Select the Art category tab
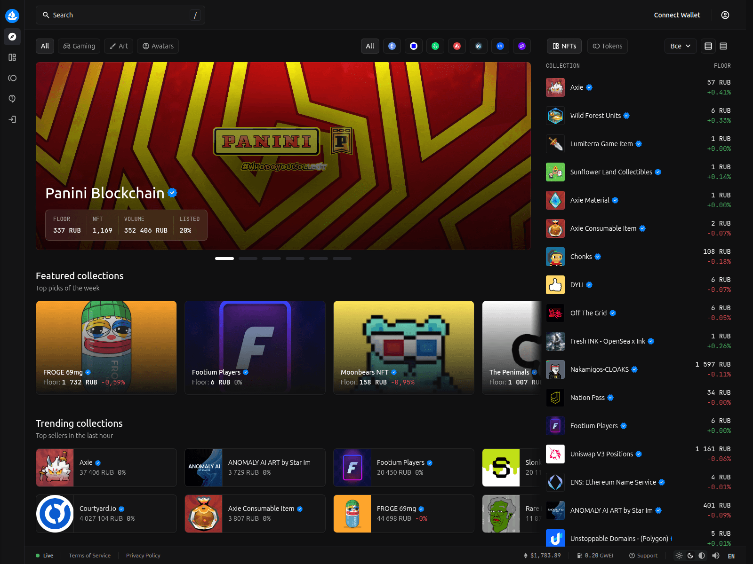Screen dimensions: 753x564 119,46
